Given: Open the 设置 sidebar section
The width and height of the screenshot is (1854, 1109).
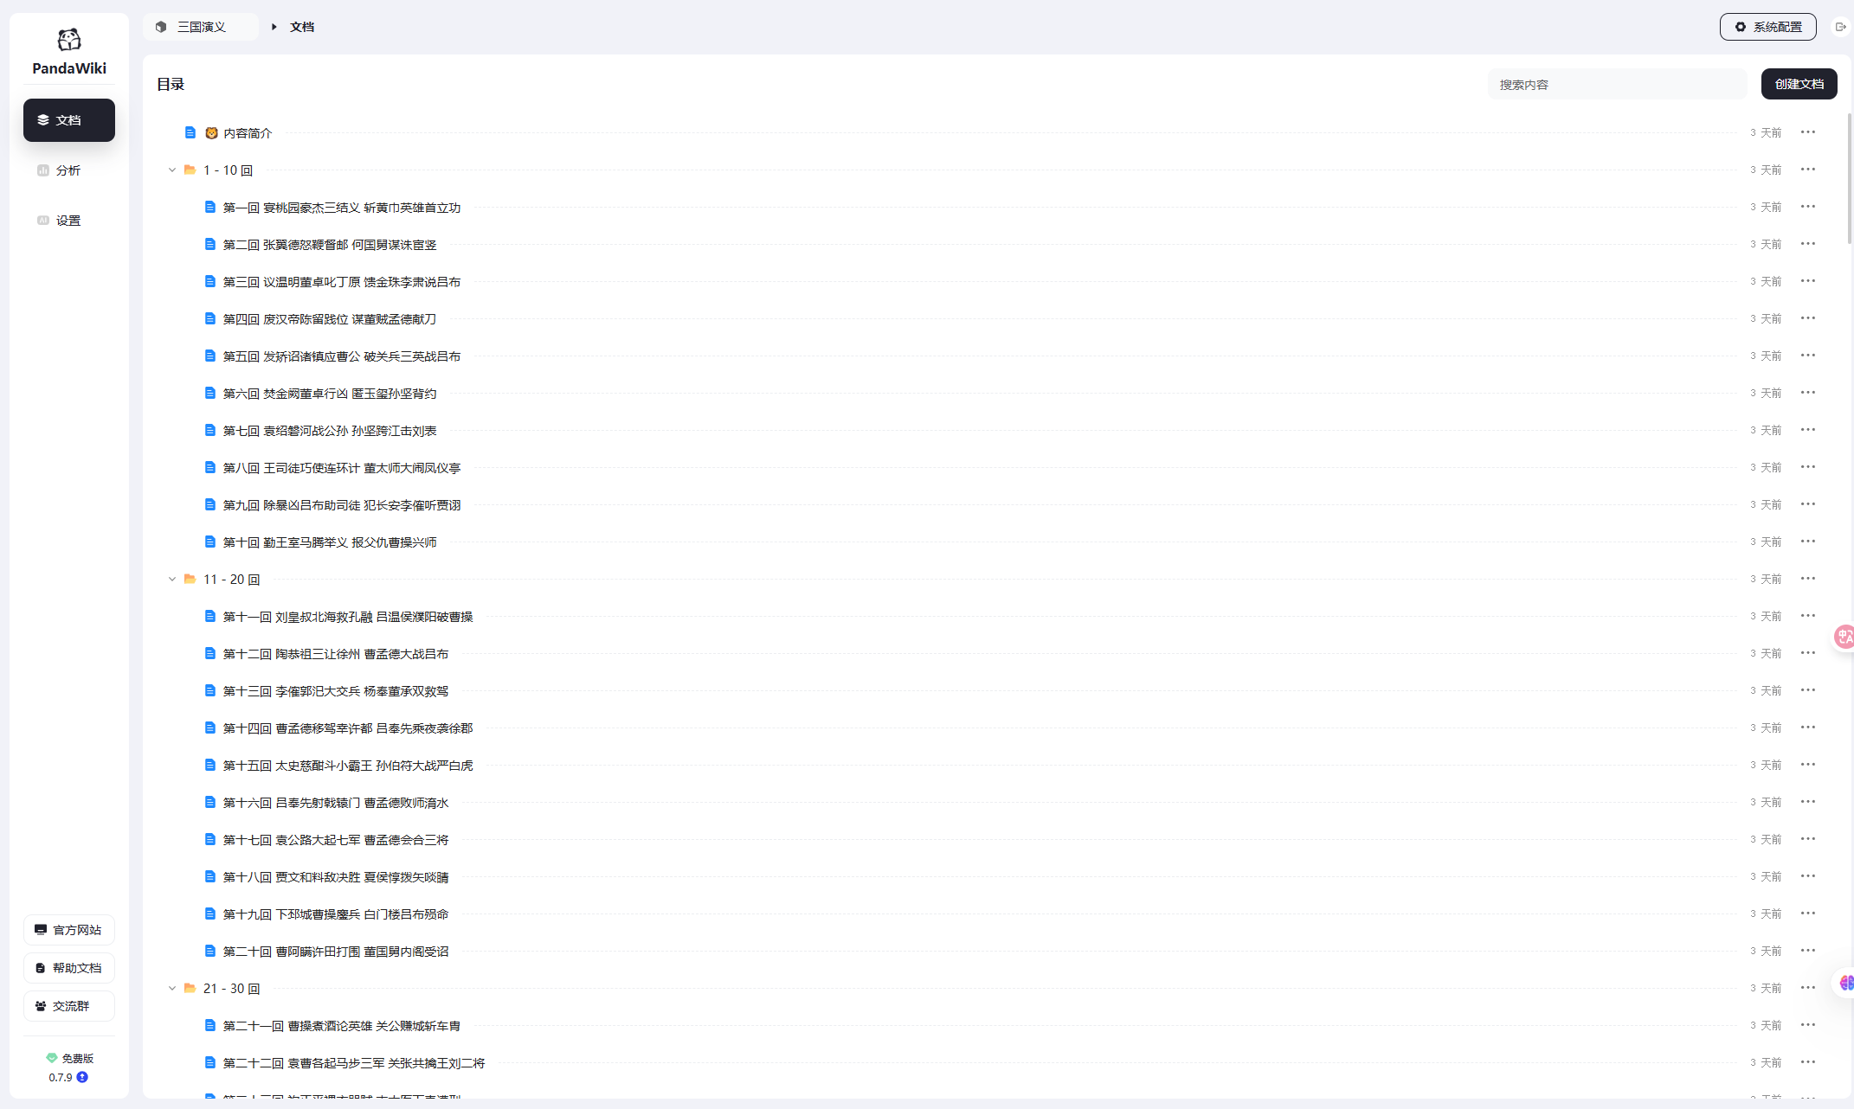Looking at the screenshot, I should pos(68,221).
